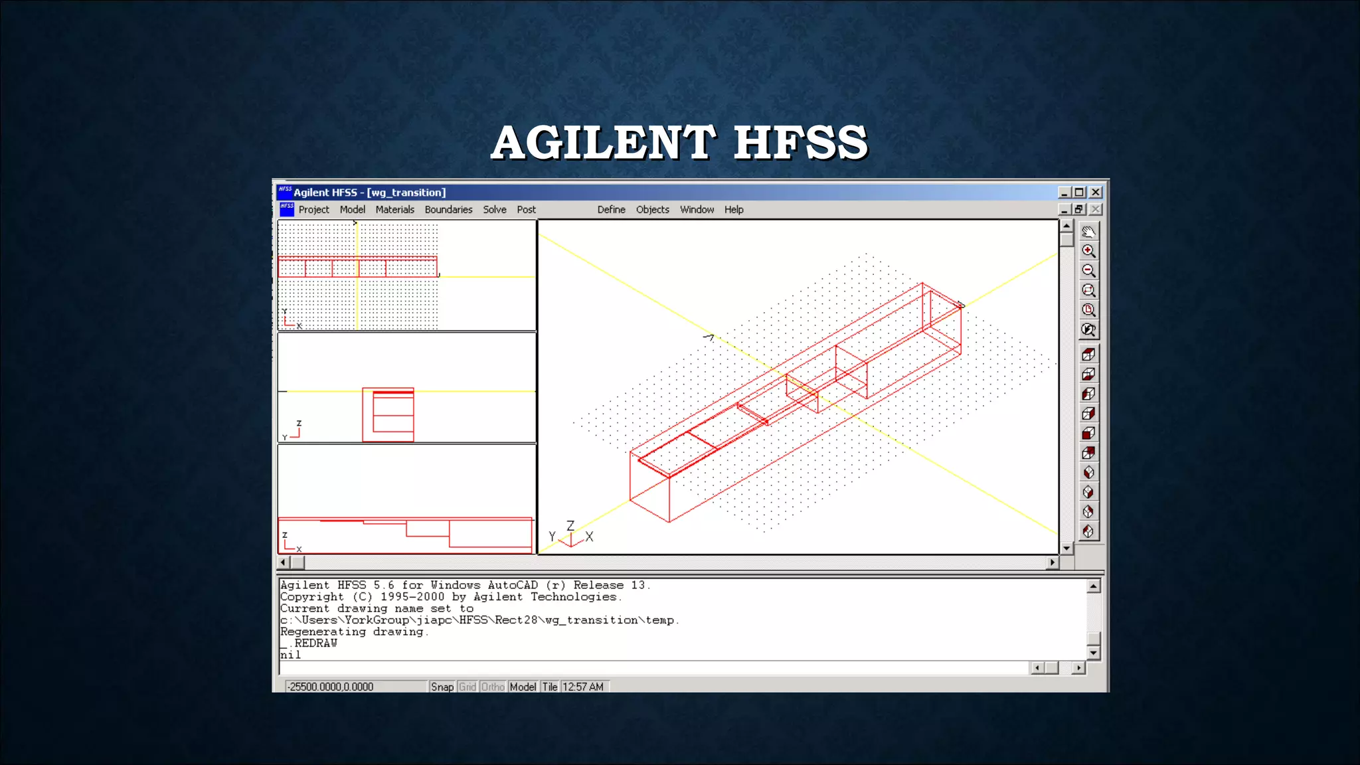The width and height of the screenshot is (1360, 765).
Task: Toggle Ortho mode in status bar
Action: [x=493, y=687]
